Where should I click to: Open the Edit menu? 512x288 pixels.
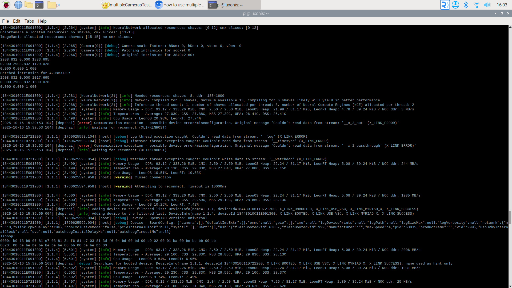(x=17, y=21)
